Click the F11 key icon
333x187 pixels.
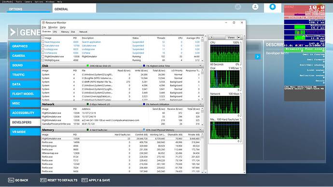[x=84, y=180]
